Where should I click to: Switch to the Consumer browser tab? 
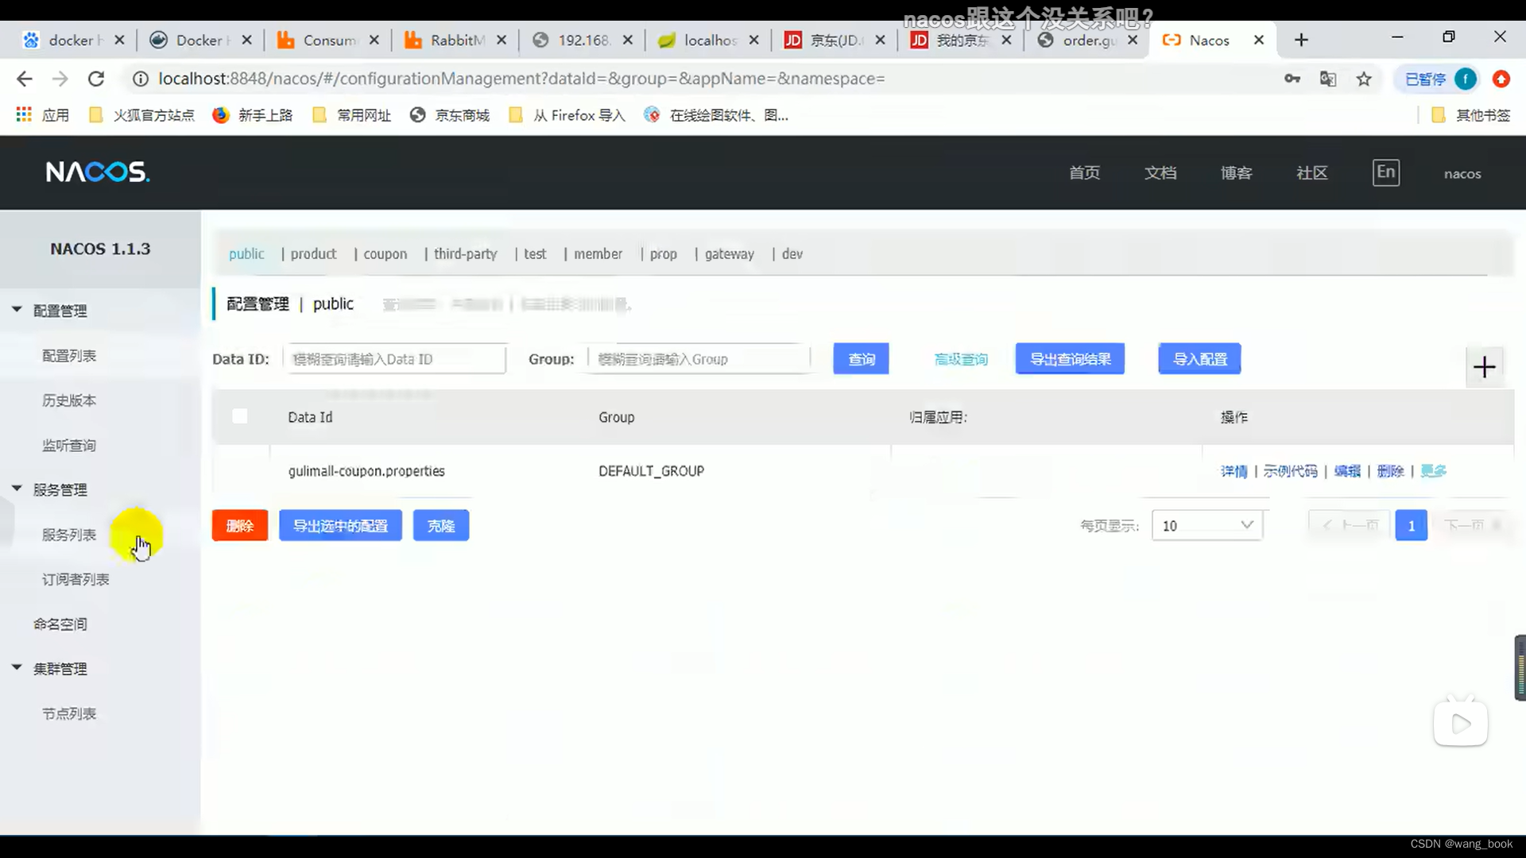click(x=328, y=40)
